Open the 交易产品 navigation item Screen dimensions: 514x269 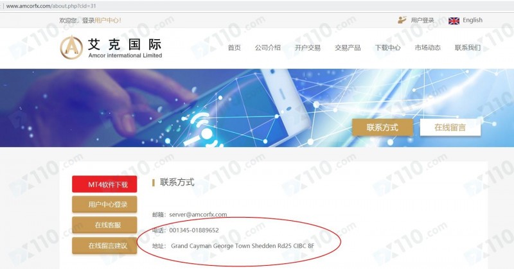click(x=348, y=48)
